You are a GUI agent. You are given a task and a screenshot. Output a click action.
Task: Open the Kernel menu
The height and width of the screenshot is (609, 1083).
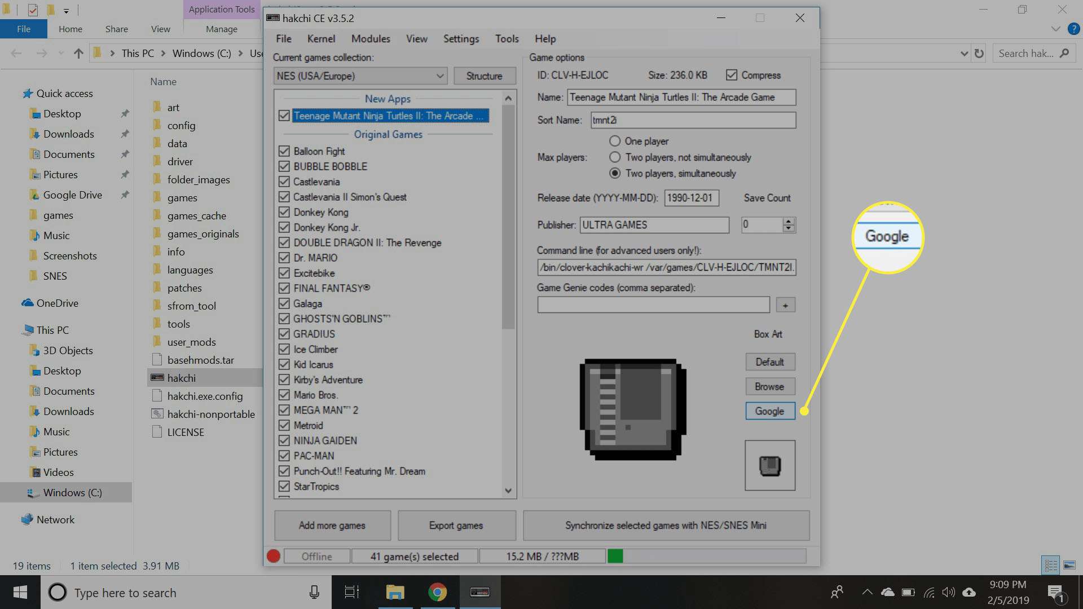[x=319, y=39]
